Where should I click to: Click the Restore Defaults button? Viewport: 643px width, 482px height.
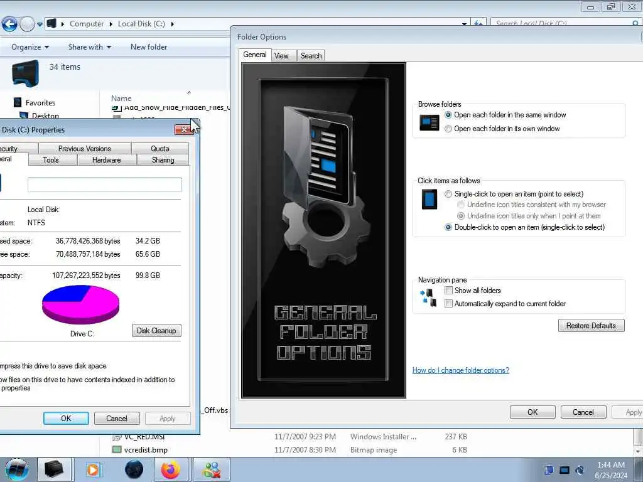(591, 326)
